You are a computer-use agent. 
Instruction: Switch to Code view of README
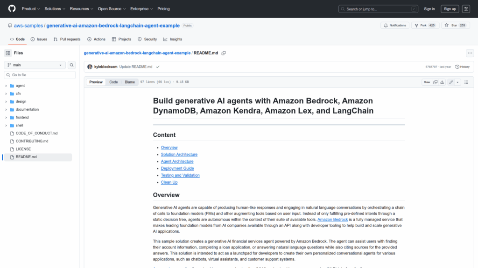[113, 82]
